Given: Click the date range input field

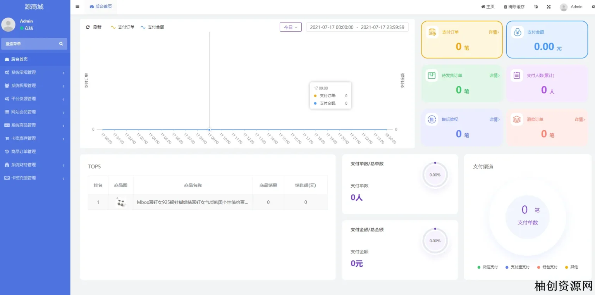Looking at the screenshot, I should pos(357,27).
